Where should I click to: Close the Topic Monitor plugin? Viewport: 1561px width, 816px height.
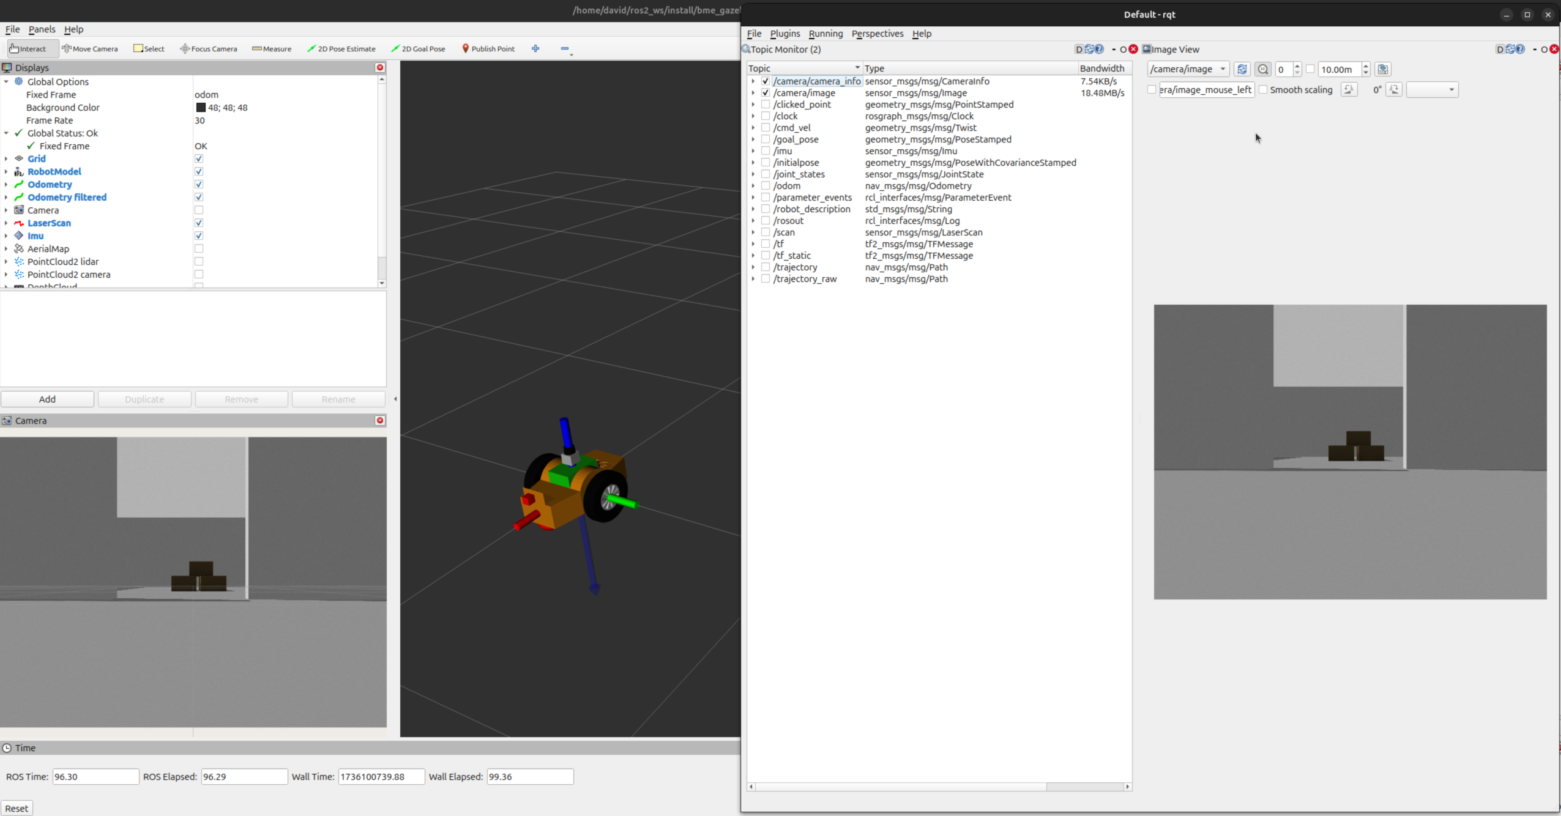click(1133, 50)
